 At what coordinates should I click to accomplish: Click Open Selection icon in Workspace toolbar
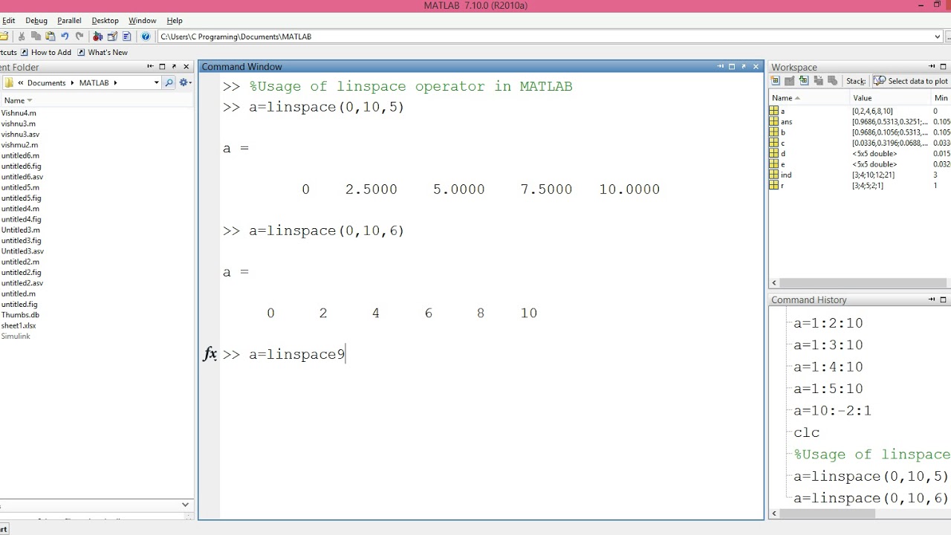(x=790, y=81)
